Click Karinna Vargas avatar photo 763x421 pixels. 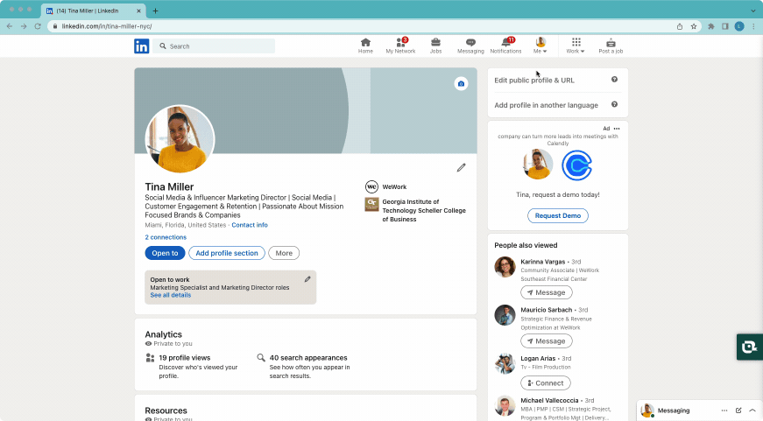tap(505, 267)
